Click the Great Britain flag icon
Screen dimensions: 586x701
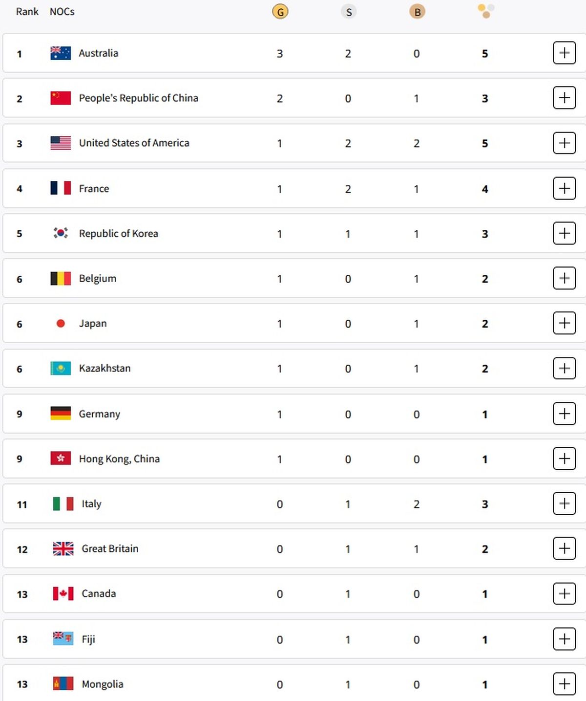pos(63,548)
